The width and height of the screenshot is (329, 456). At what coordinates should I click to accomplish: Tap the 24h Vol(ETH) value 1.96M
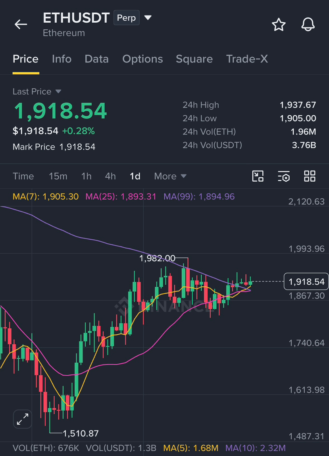click(x=303, y=132)
